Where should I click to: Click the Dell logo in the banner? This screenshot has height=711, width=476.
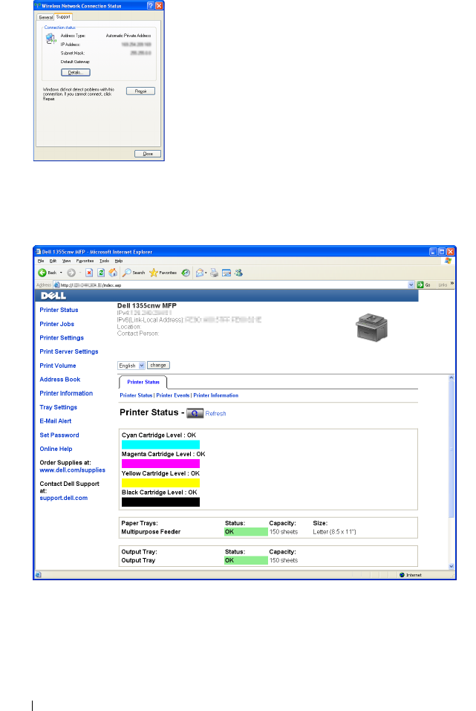[x=53, y=296]
